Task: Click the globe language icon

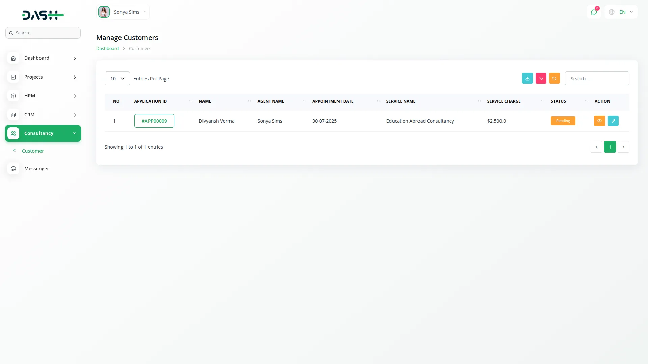Action: pyautogui.click(x=612, y=12)
